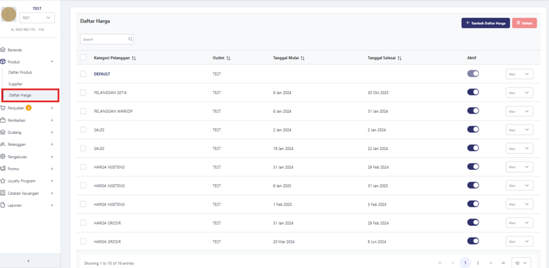This screenshot has width=549, height=268.
Task: Click the Laporan document icon
Action: tap(3, 205)
